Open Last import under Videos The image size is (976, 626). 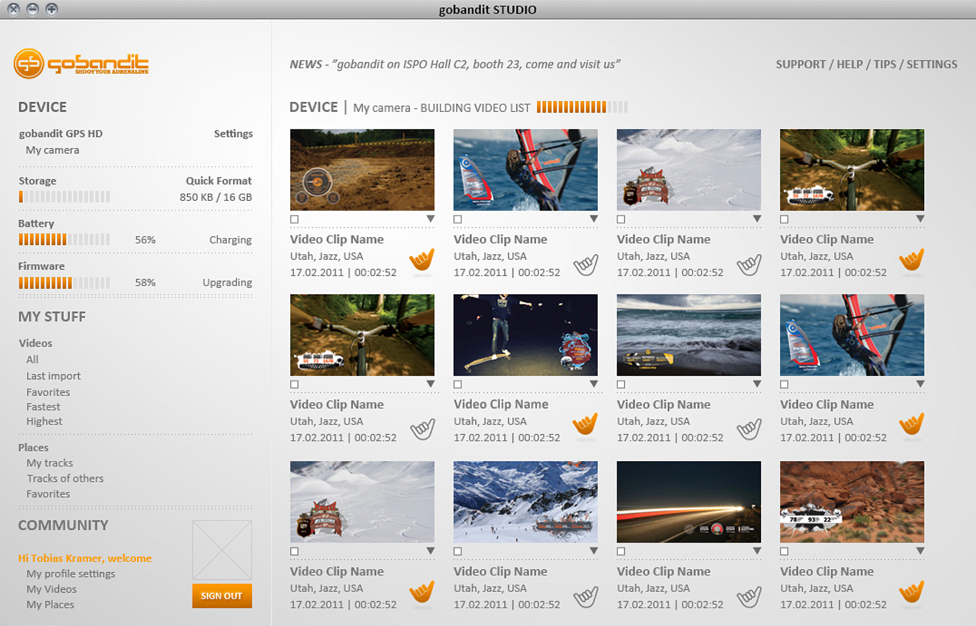[x=53, y=376]
